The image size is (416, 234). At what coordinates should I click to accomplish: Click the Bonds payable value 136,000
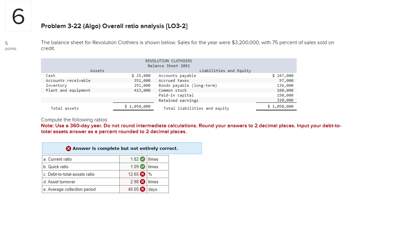tap(285, 85)
